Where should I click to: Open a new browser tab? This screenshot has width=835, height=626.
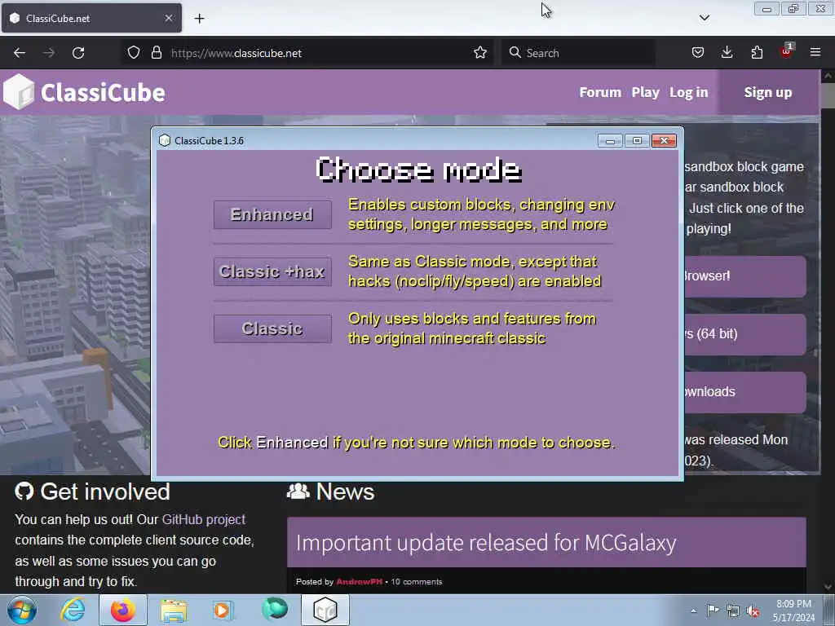pyautogui.click(x=199, y=19)
